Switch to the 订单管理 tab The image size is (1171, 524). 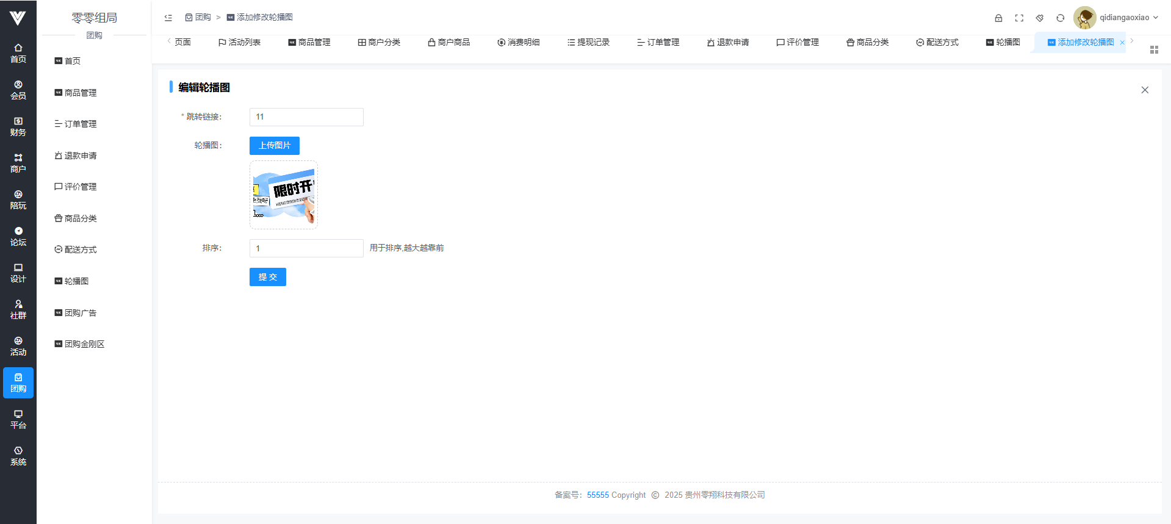point(658,43)
